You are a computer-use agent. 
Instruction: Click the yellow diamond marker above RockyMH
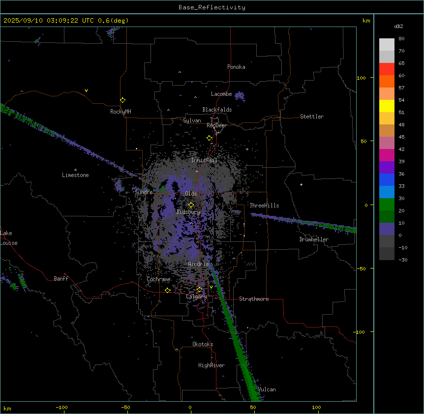[122, 100]
